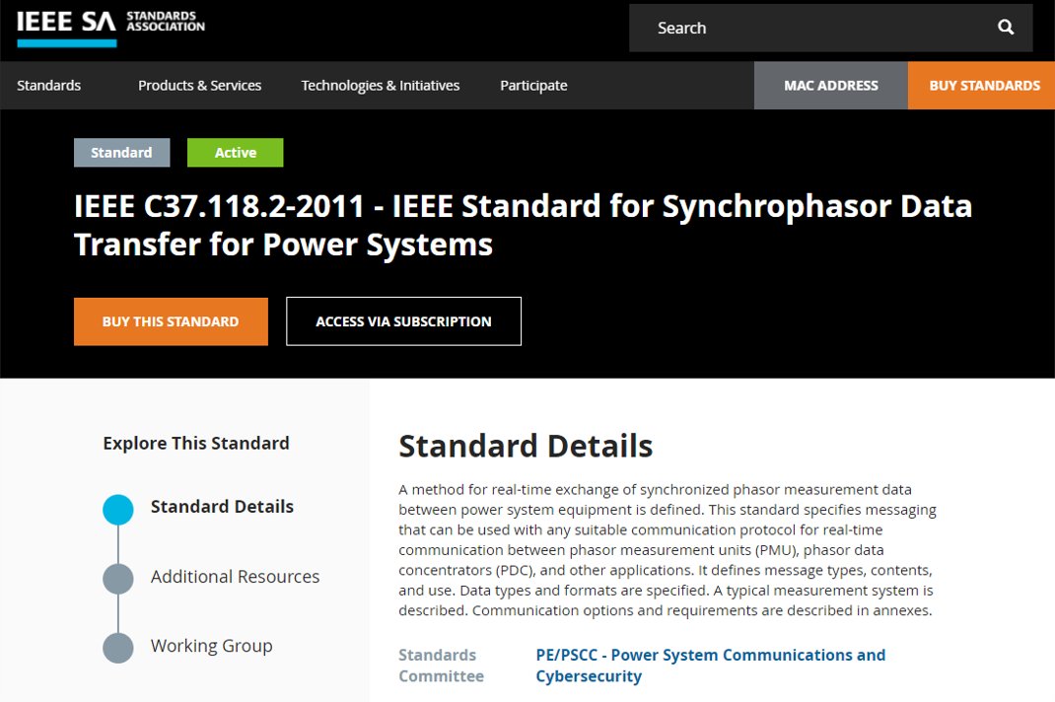The image size is (1055, 702).
Task: Click the gray Standard tag
Action: click(x=122, y=152)
